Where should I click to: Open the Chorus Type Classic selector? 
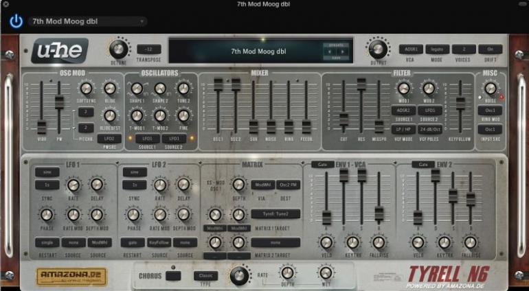(x=206, y=276)
